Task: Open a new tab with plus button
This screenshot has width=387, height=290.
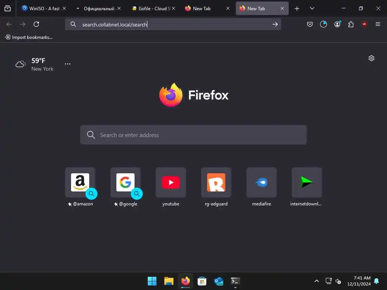Action: click(x=297, y=9)
